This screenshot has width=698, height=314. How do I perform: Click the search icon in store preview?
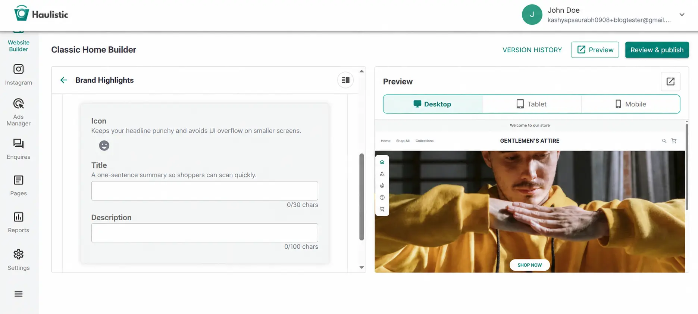(664, 141)
